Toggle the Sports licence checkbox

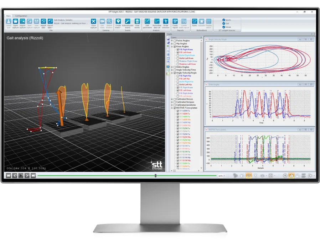point(224,20)
